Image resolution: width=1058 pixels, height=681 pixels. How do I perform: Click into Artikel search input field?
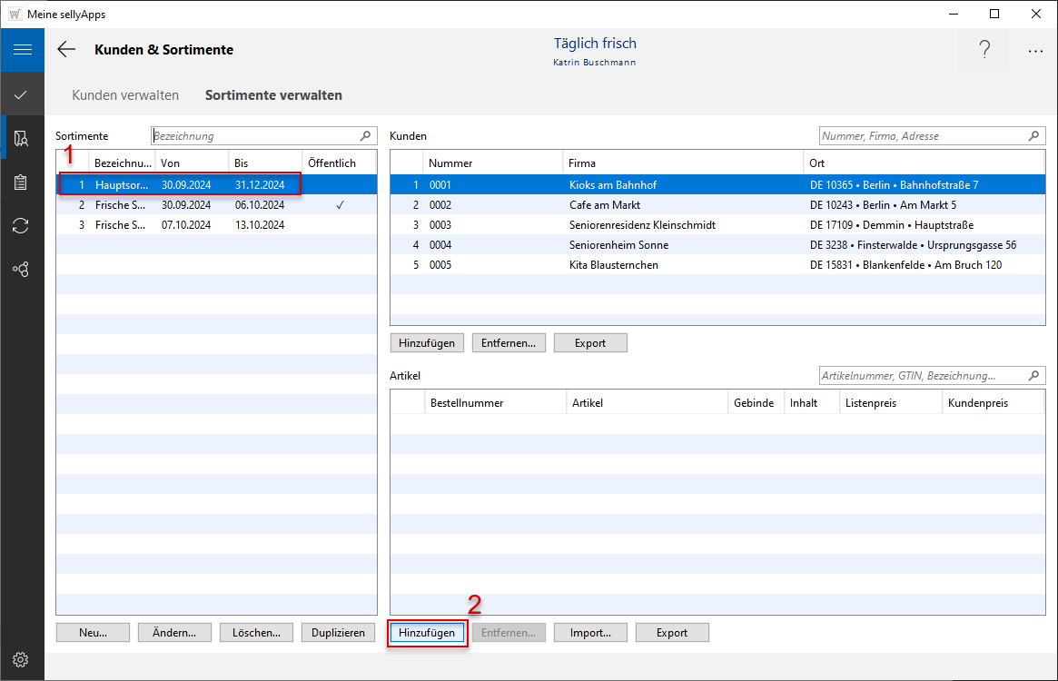point(917,375)
